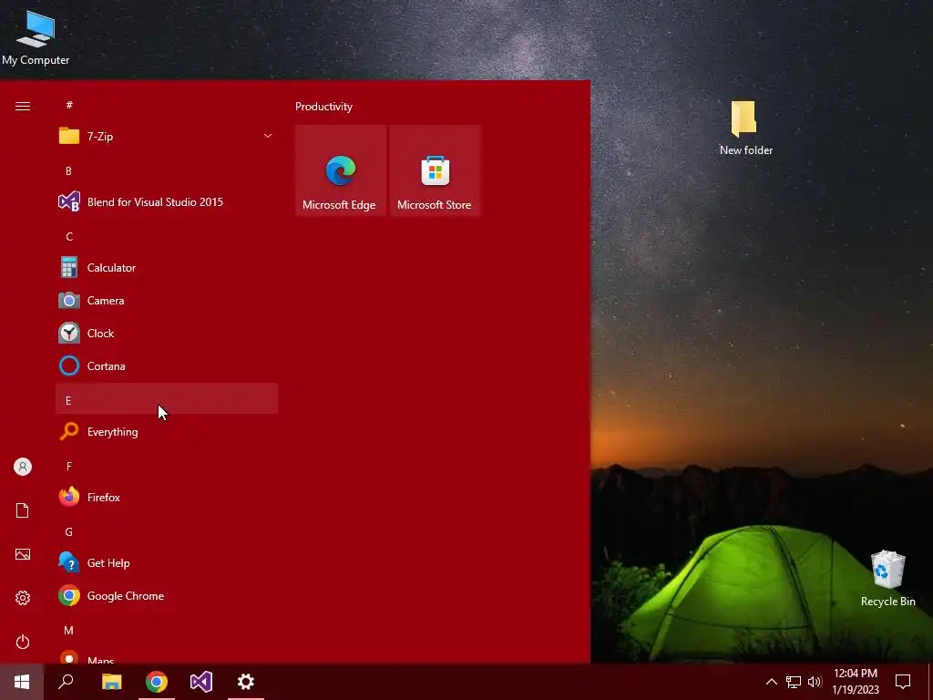933x700 pixels.
Task: Open the Camera app
Action: tap(167, 301)
